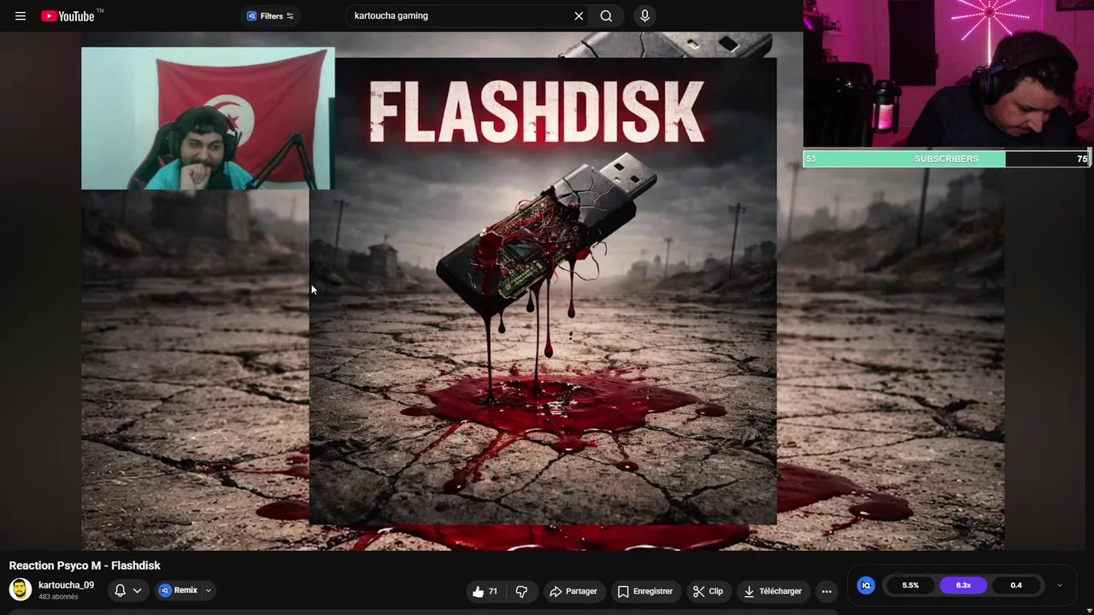Open more actions three-dot menu
The width and height of the screenshot is (1094, 615).
click(x=826, y=591)
